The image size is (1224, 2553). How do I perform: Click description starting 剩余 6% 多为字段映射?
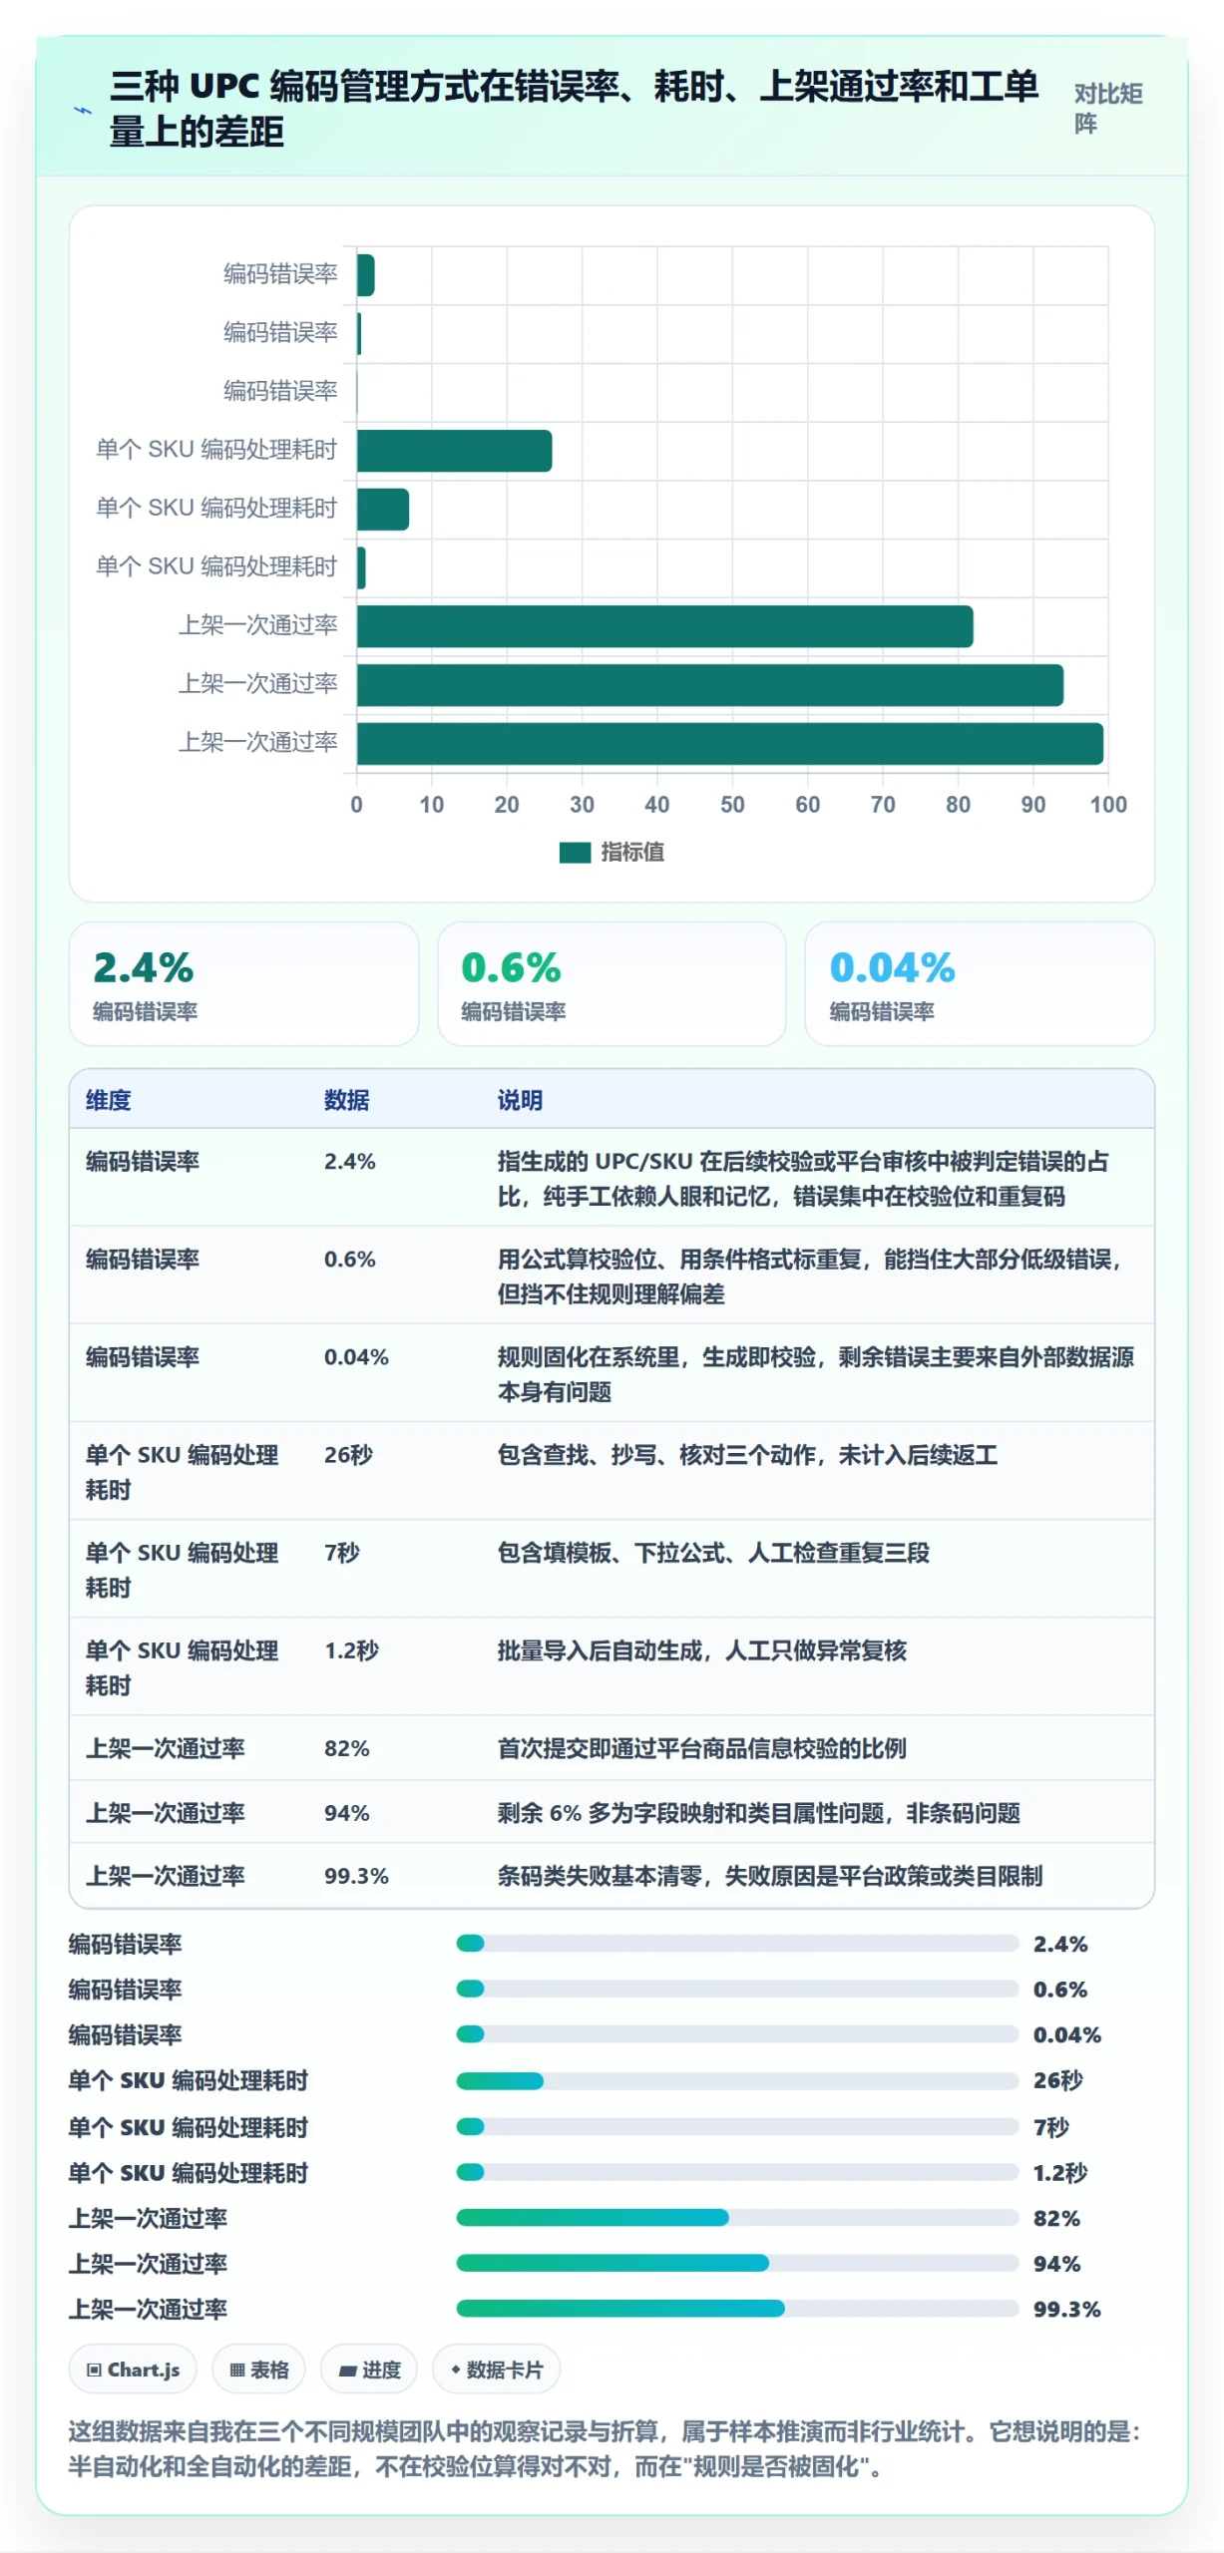[759, 1813]
